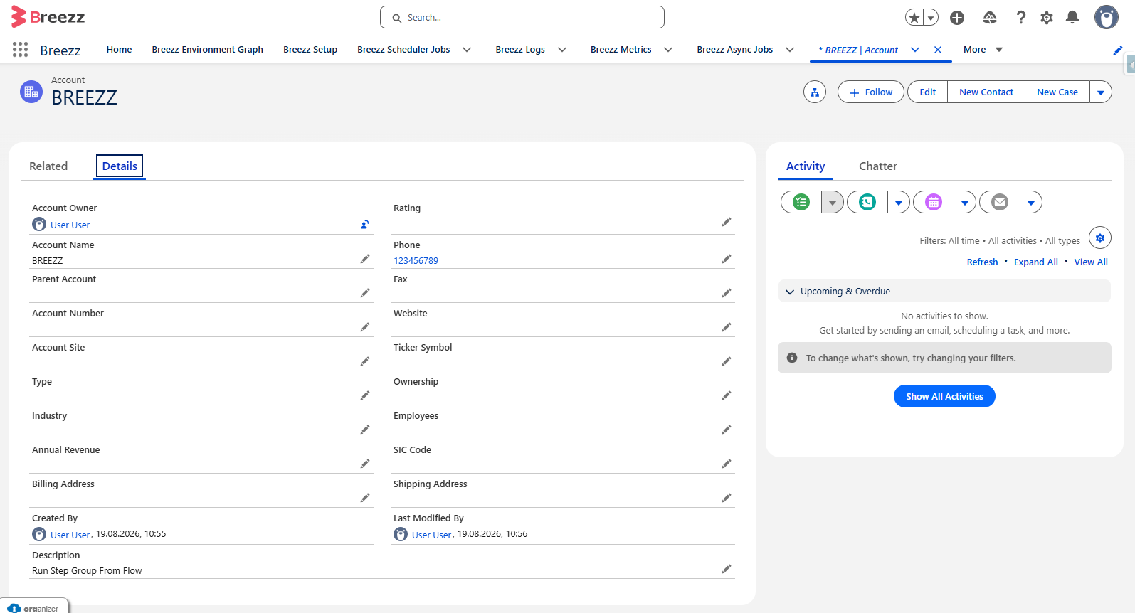Open the Favorites star icon
The height and width of the screenshot is (613, 1135).
(x=914, y=18)
